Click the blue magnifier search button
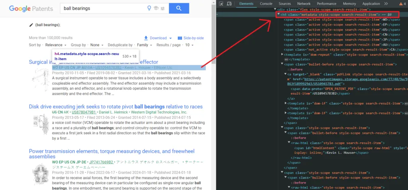Screen dimensions: 408x190 179,8
